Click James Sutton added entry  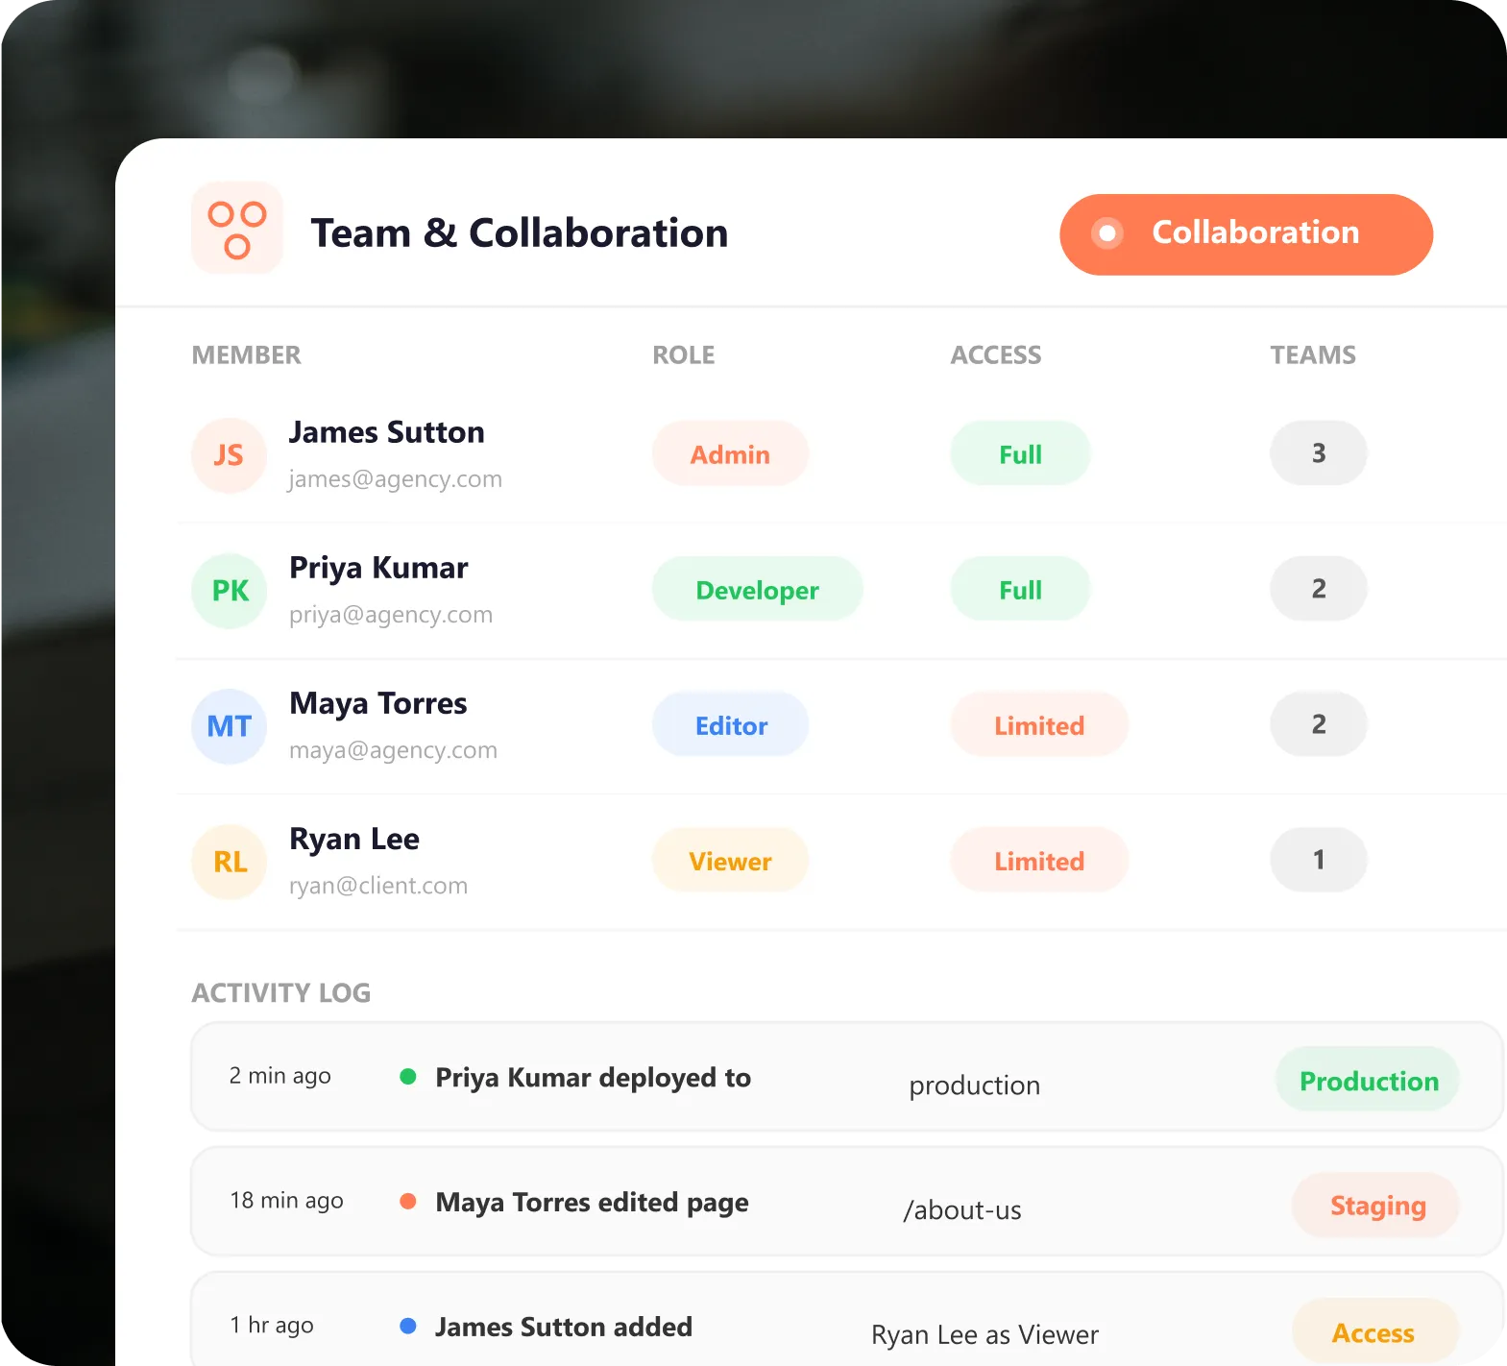(564, 1328)
